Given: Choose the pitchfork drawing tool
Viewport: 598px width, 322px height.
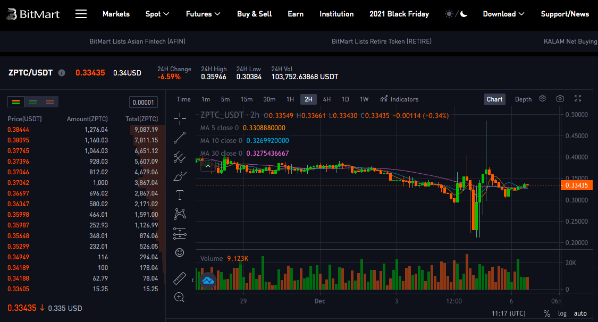Looking at the screenshot, I should coord(180,157).
